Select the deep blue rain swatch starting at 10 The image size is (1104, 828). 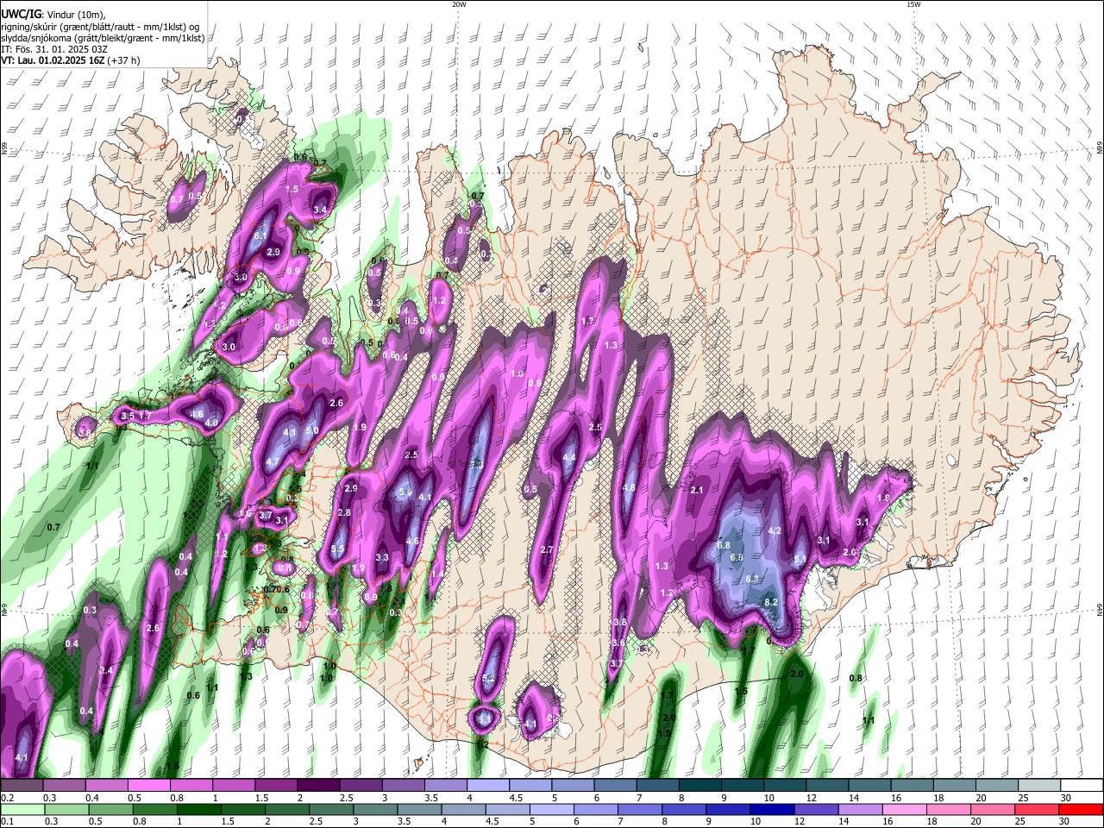(x=770, y=810)
